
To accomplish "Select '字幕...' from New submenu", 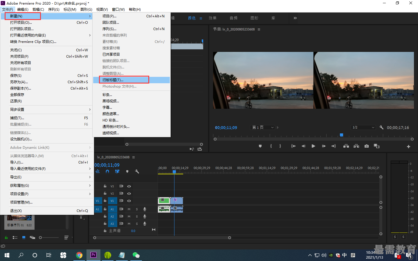I will tap(131, 107).
